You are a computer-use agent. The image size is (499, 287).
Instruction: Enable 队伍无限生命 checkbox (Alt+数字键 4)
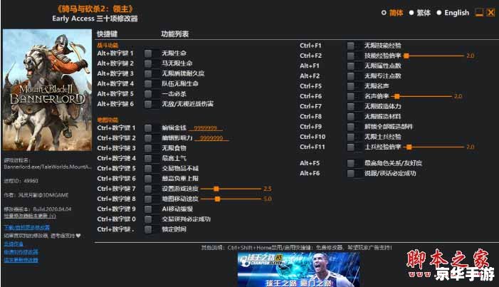148,84
